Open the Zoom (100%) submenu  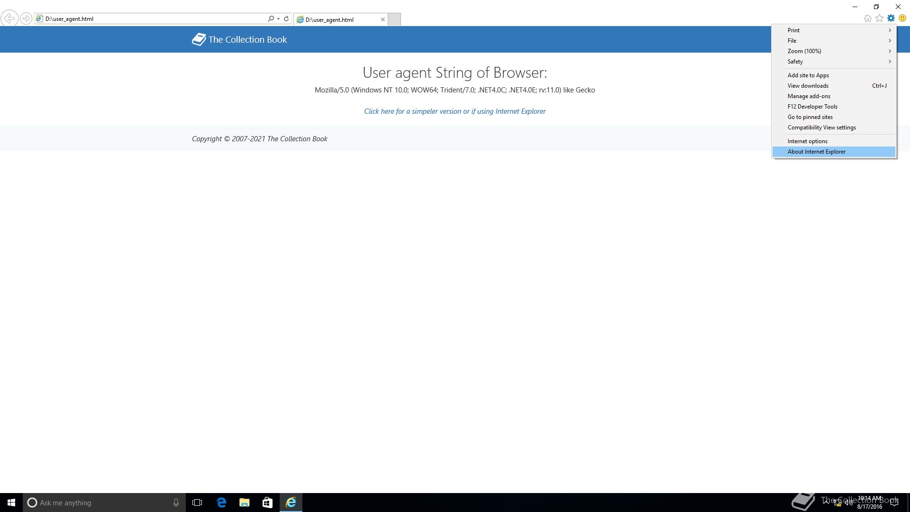[x=834, y=51]
